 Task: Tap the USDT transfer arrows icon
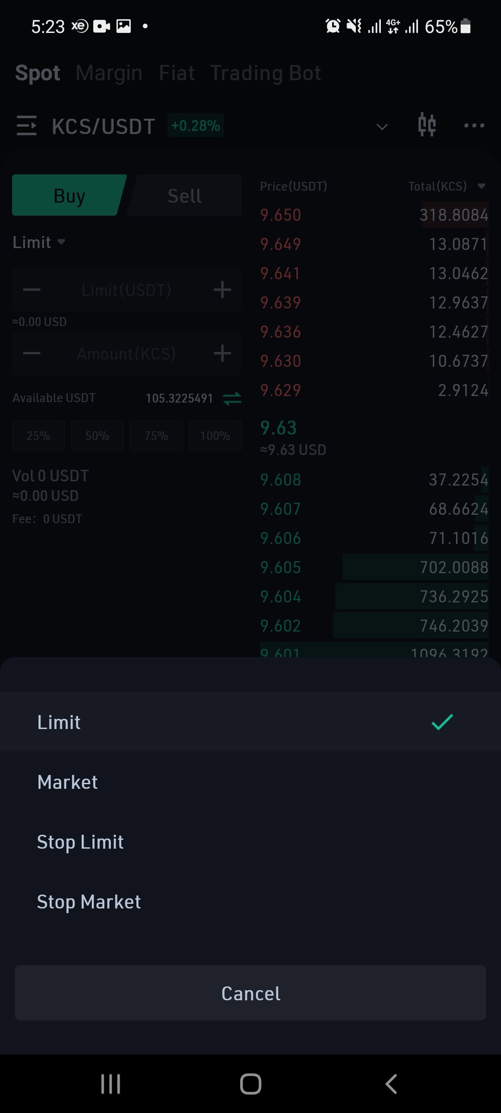coord(232,398)
